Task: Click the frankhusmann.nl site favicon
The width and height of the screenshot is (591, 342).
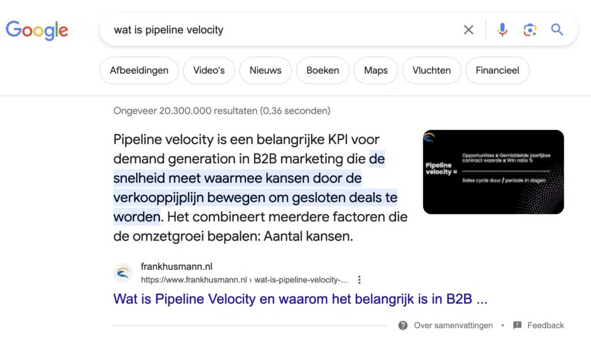Action: point(123,273)
